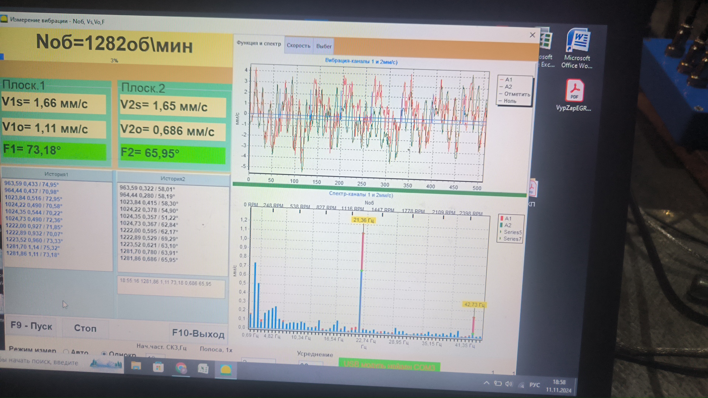Open Chrome from the taskbar

(x=181, y=368)
